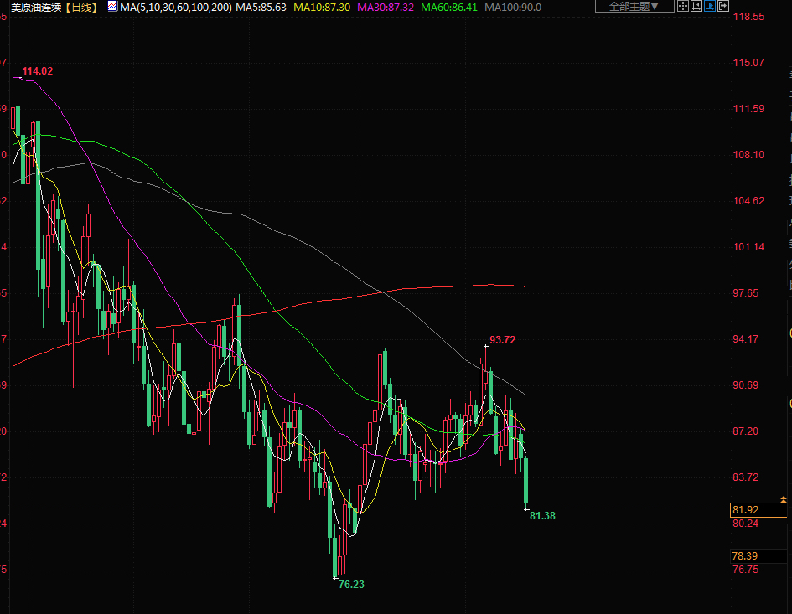Screen dimensions: 792x614
Task: Click the MA indicator chart icon
Action: [x=111, y=7]
